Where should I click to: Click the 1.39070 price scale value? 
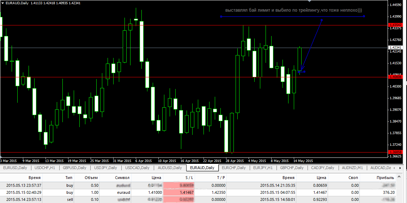tap(396, 110)
